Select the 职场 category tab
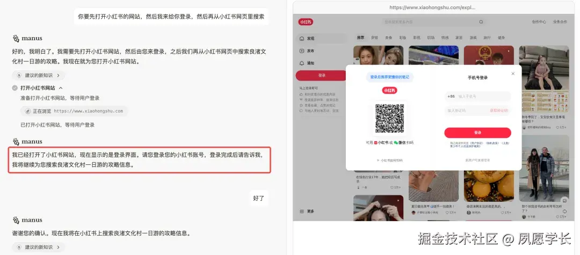Screen dimensions: 580x255 click(x=431, y=38)
